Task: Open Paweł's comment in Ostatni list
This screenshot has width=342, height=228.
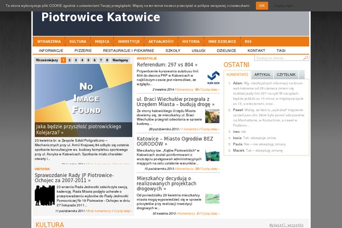Action: pos(268,117)
